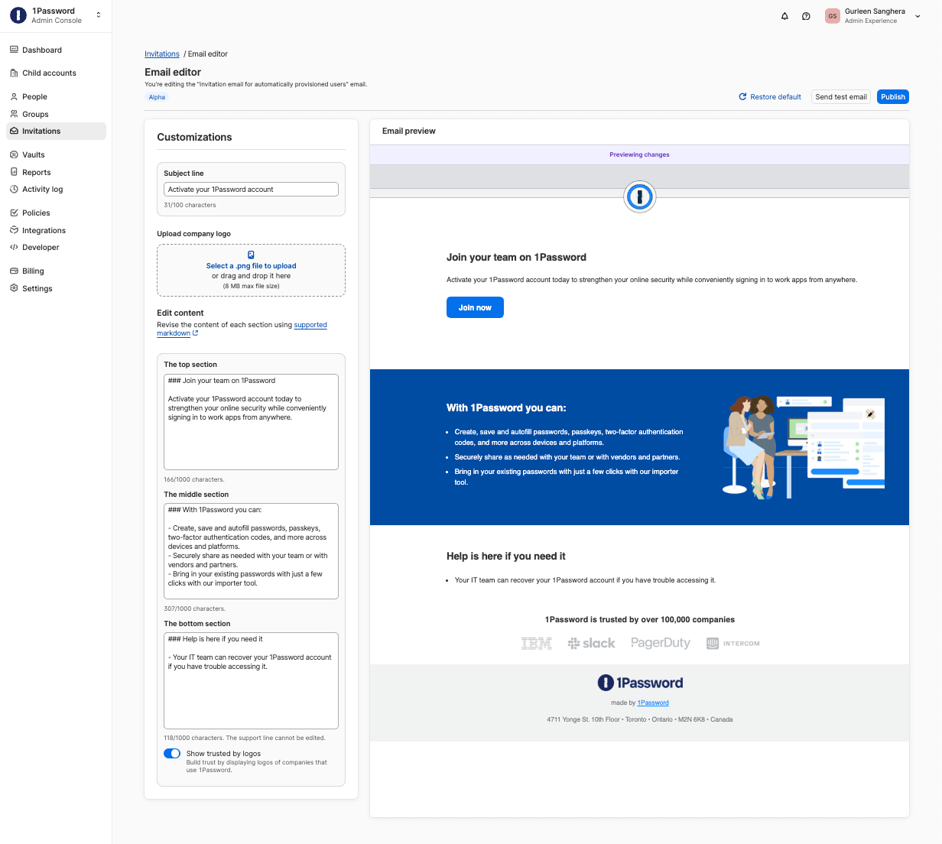Open Billing in the sidebar

tap(33, 271)
